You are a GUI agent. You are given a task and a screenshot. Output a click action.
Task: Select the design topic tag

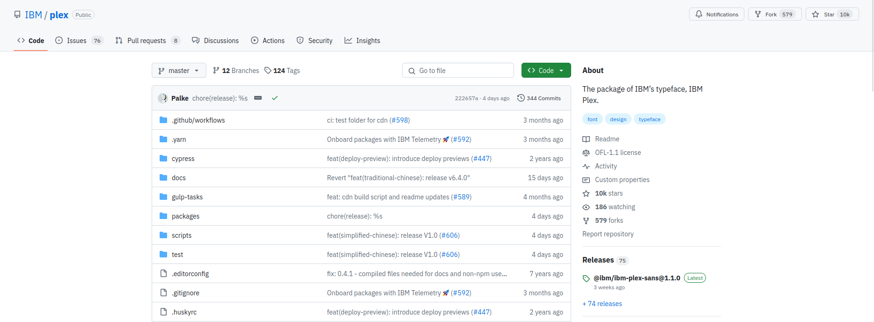coord(618,119)
